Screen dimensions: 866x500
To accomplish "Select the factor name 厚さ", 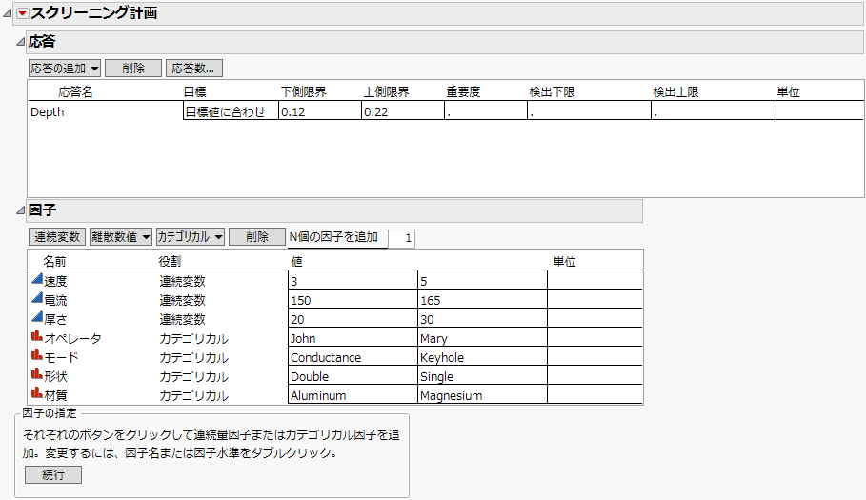I will [x=56, y=319].
